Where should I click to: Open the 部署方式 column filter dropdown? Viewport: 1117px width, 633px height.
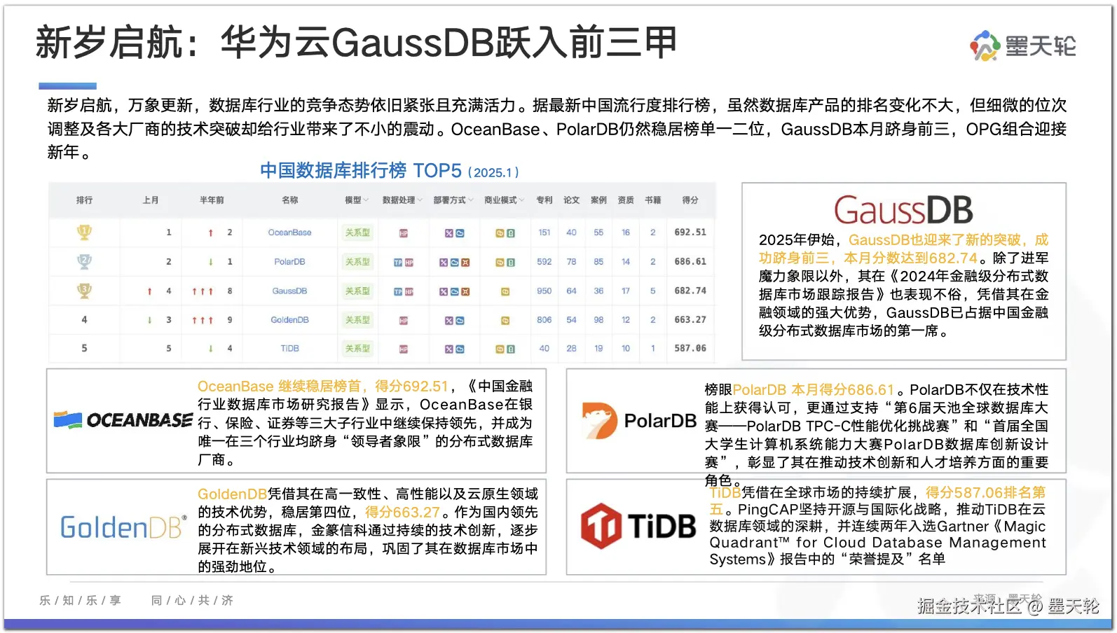pyautogui.click(x=471, y=200)
